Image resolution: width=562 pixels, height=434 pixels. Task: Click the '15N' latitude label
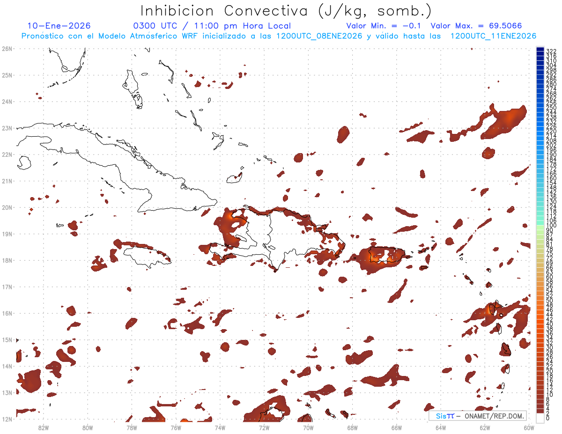pyautogui.click(x=7, y=339)
